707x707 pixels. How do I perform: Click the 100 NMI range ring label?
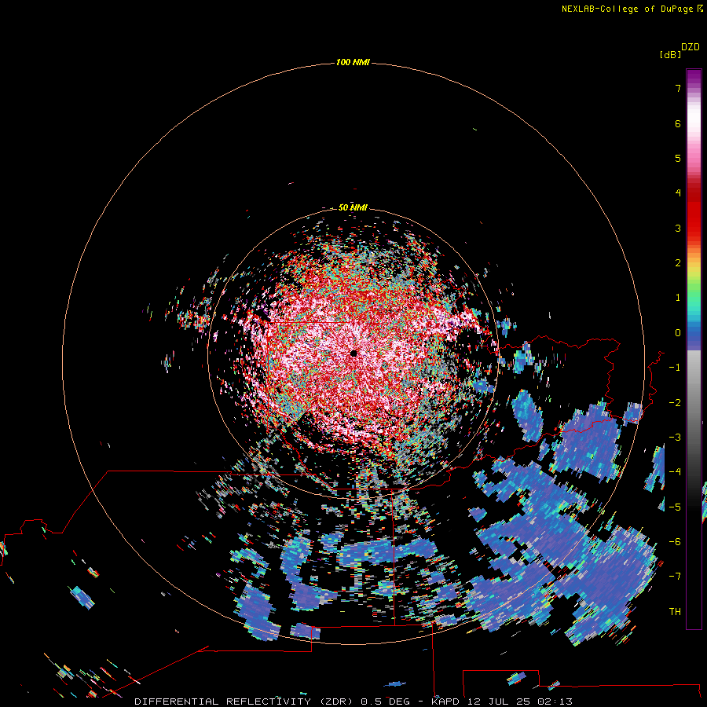[353, 62]
